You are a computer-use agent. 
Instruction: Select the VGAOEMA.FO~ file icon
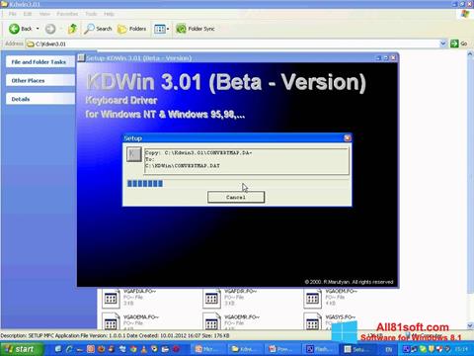111,321
